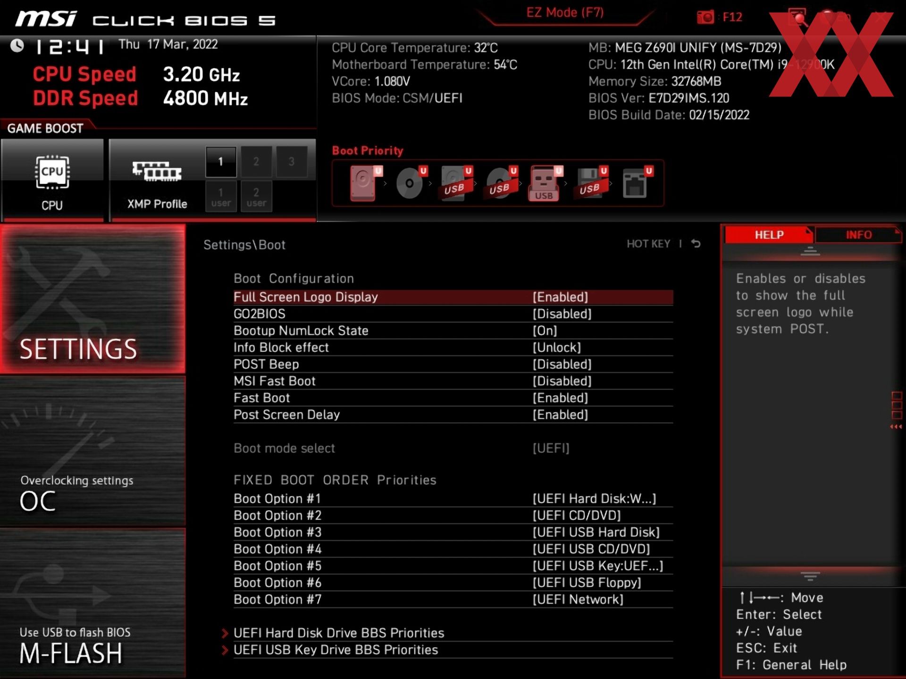Click the CPU Speed 3.20 GHz readout
Screen dimensions: 906x679
pyautogui.click(x=136, y=75)
